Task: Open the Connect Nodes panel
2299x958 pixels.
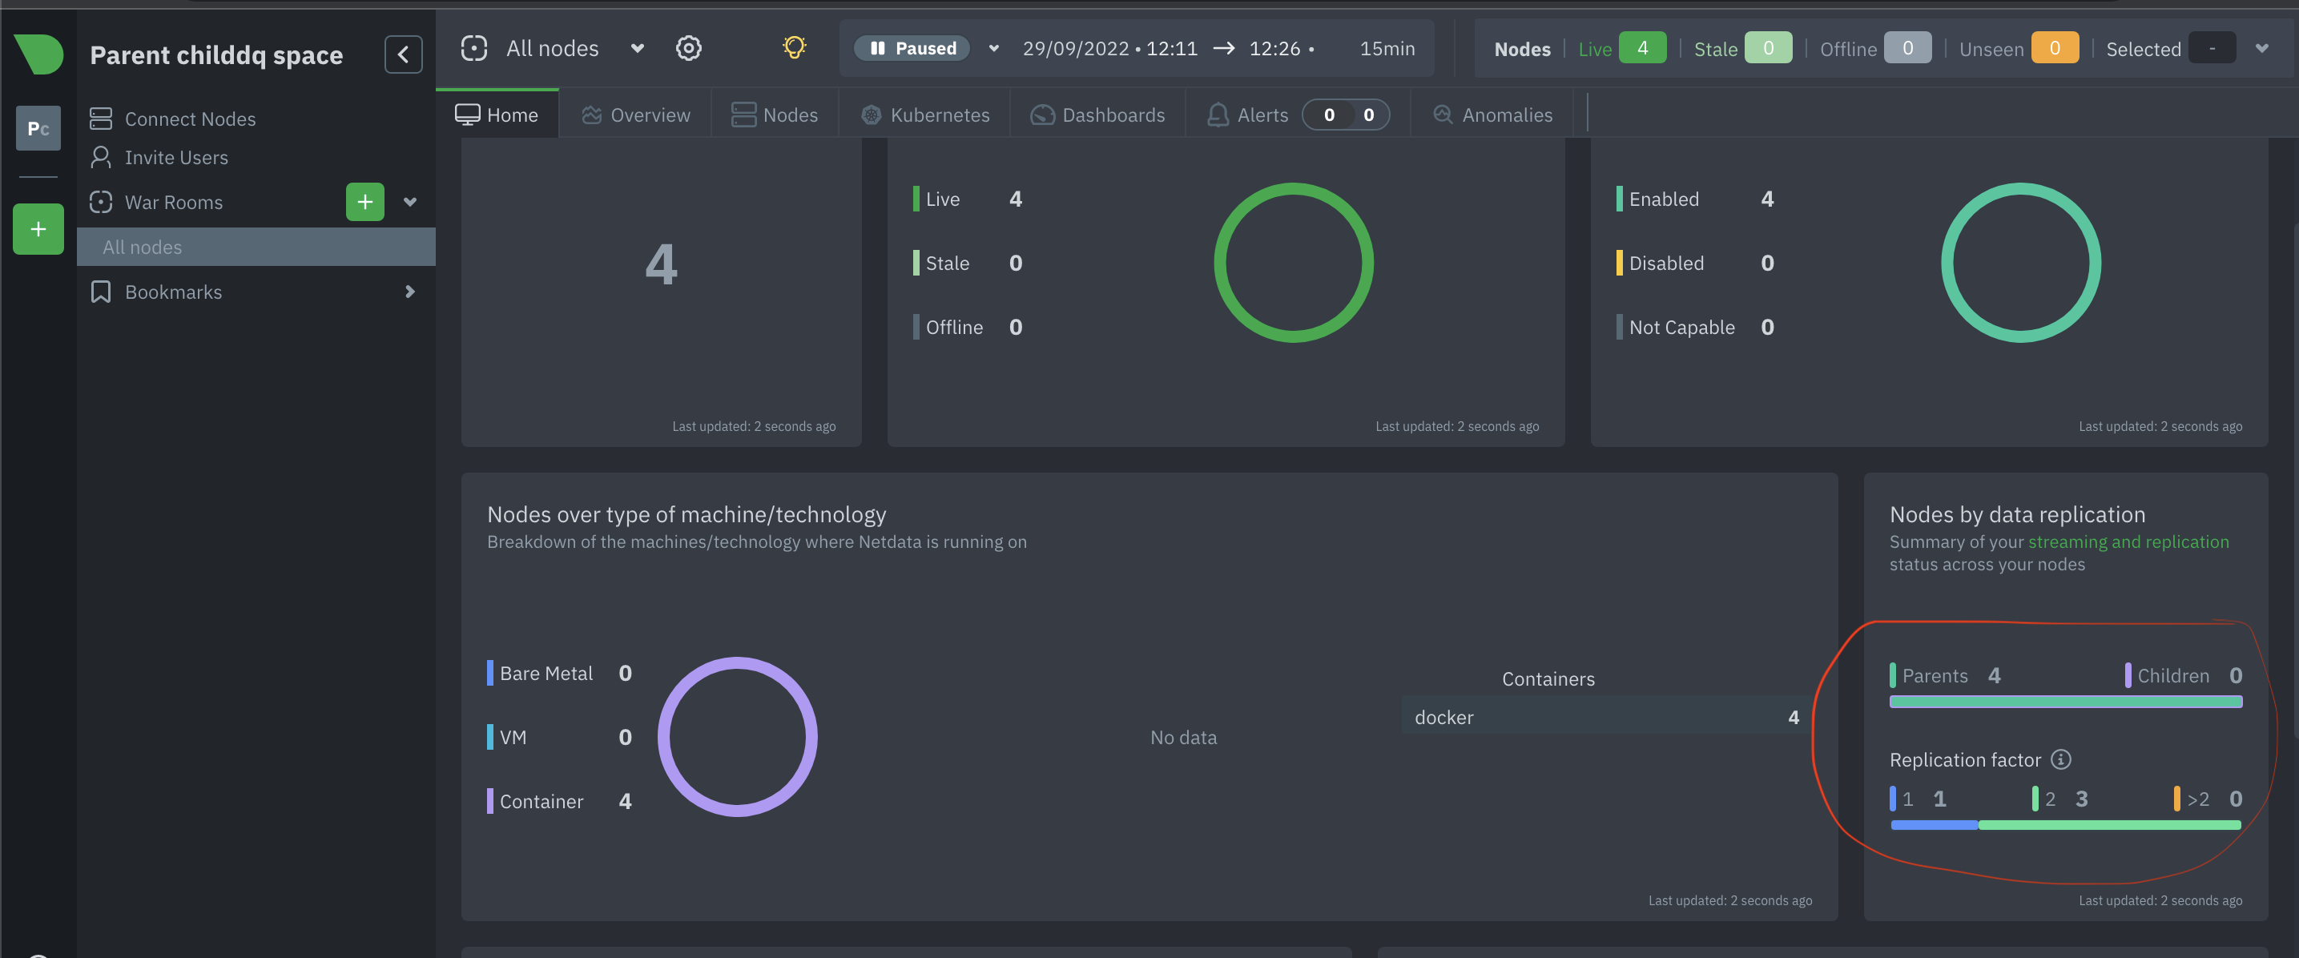Action: coord(189,118)
